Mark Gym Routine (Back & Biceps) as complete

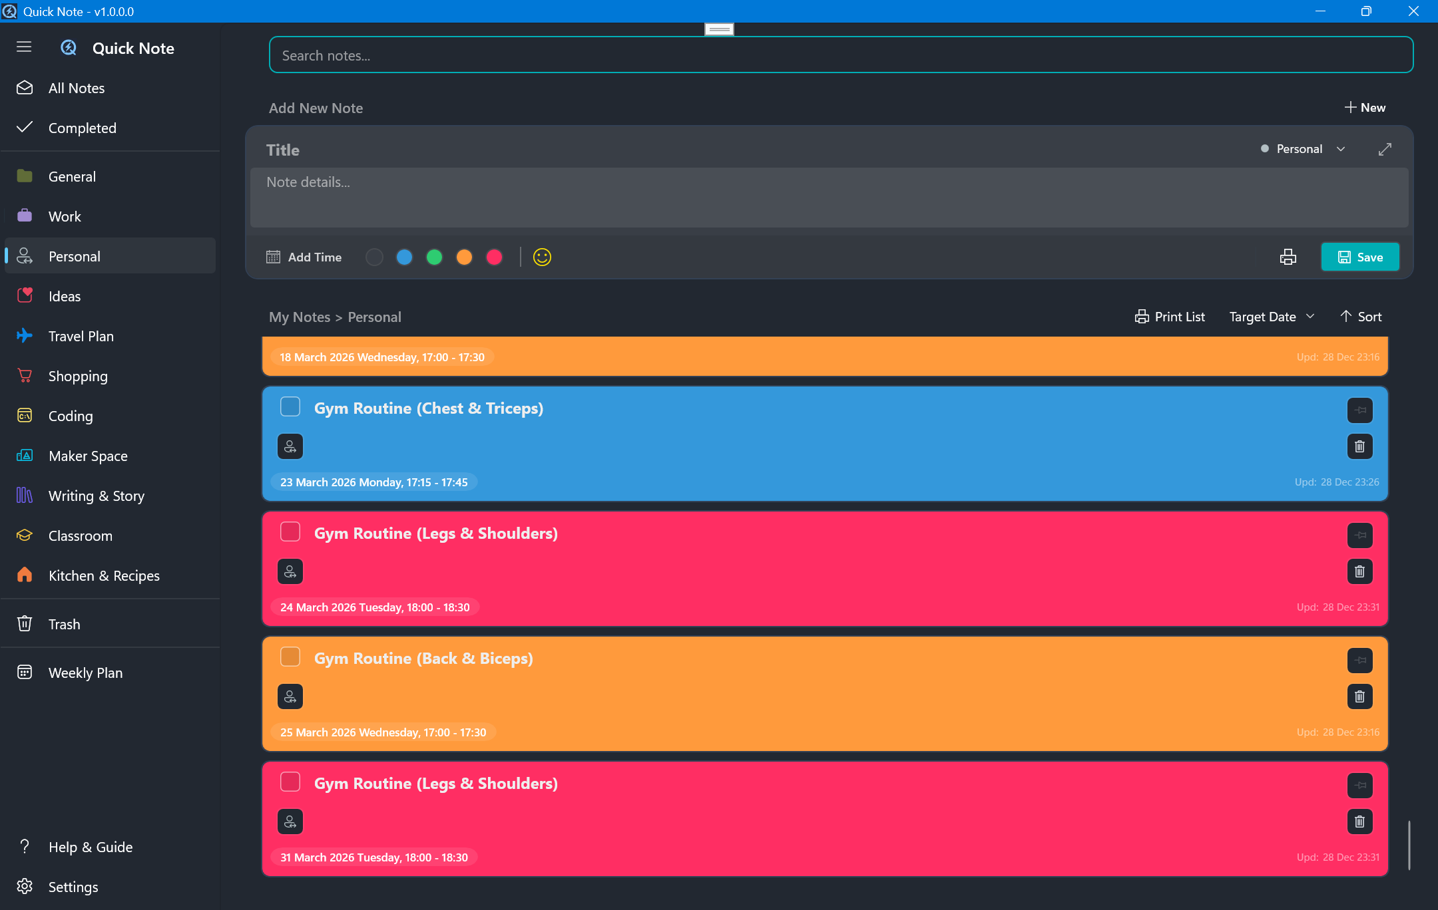coord(290,657)
